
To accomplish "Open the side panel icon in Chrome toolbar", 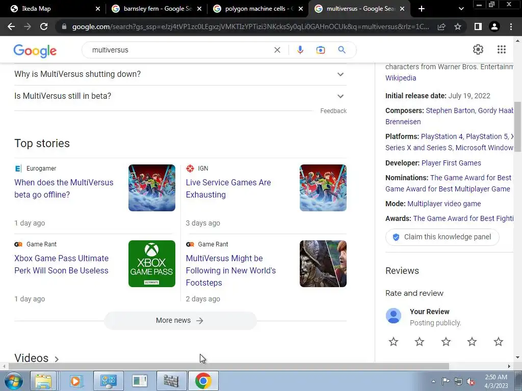I will tap(478, 26).
